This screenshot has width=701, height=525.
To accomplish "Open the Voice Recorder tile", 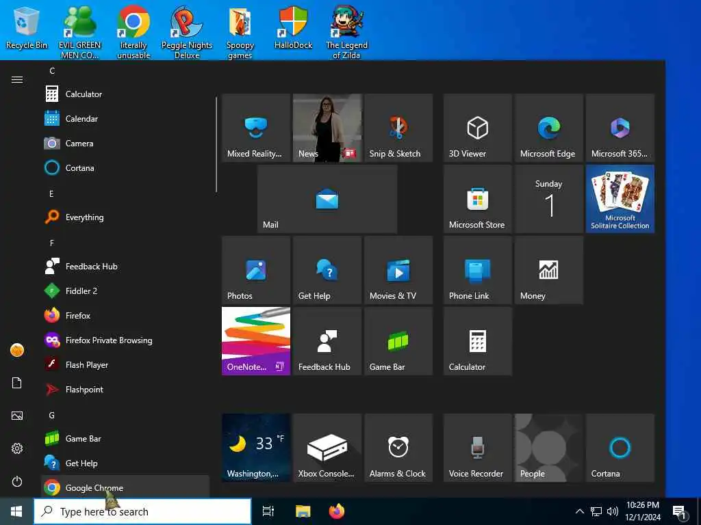I will click(477, 448).
